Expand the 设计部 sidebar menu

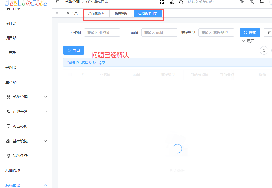tap(26, 23)
